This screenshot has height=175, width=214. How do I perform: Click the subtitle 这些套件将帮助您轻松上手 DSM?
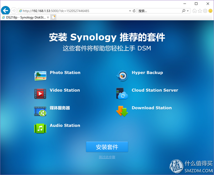(x=107, y=48)
